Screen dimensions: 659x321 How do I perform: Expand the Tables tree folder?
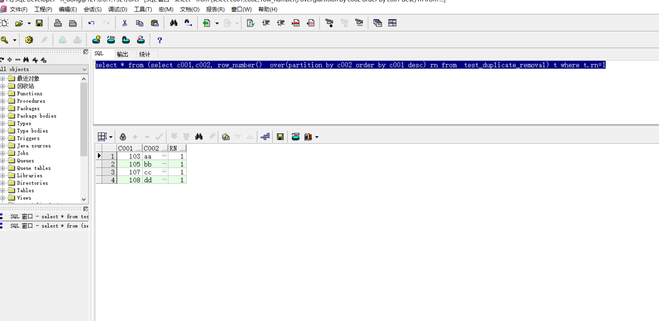pos(3,191)
